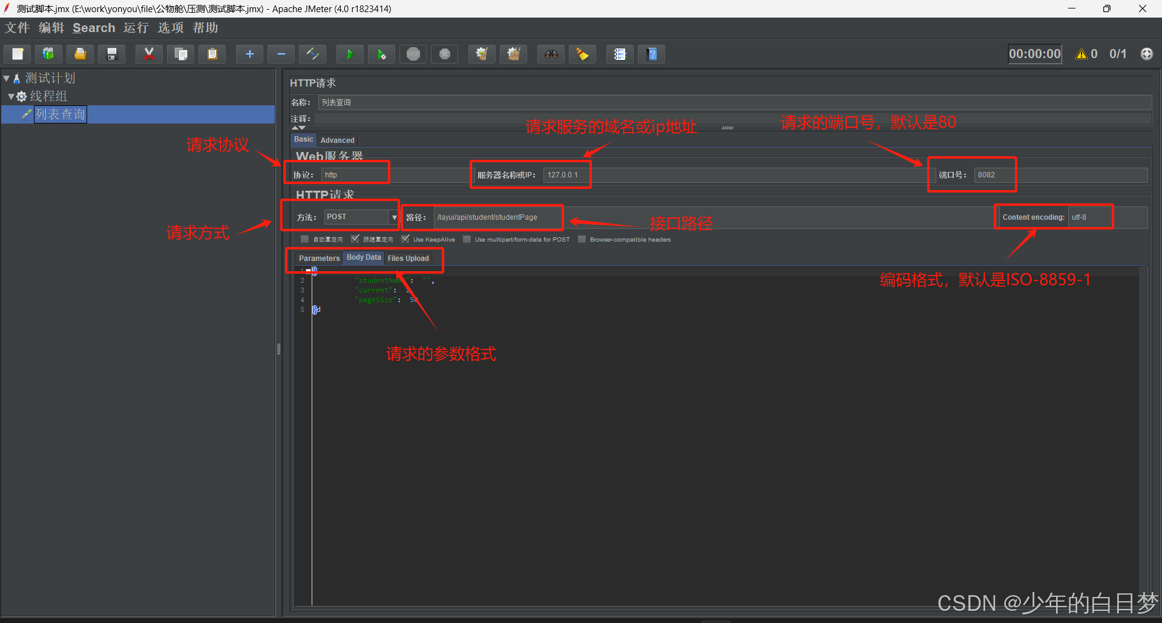Collapse the comment panel divider arrows
Viewport: 1162px width, 623px height.
299,128
